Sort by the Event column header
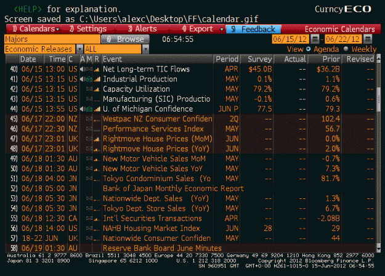Image resolution: width=385 pixels, height=276 pixels. pos(158,59)
